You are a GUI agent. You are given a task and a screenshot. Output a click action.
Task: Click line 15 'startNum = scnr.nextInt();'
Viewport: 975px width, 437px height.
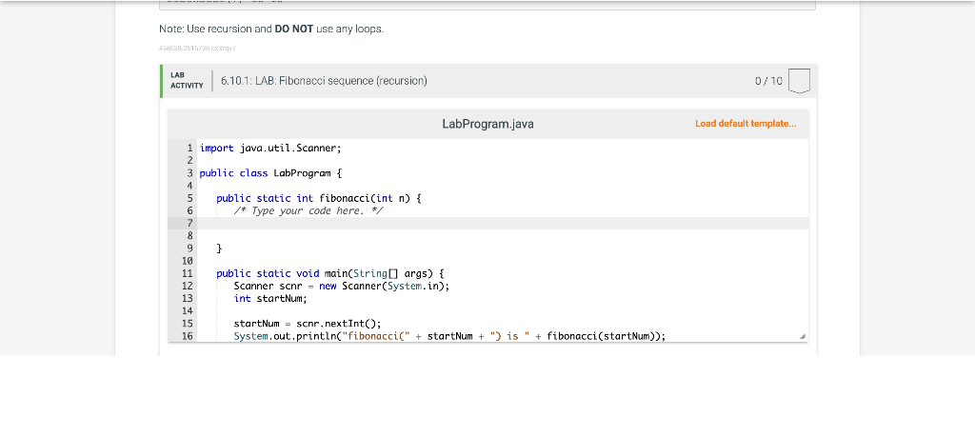click(308, 324)
